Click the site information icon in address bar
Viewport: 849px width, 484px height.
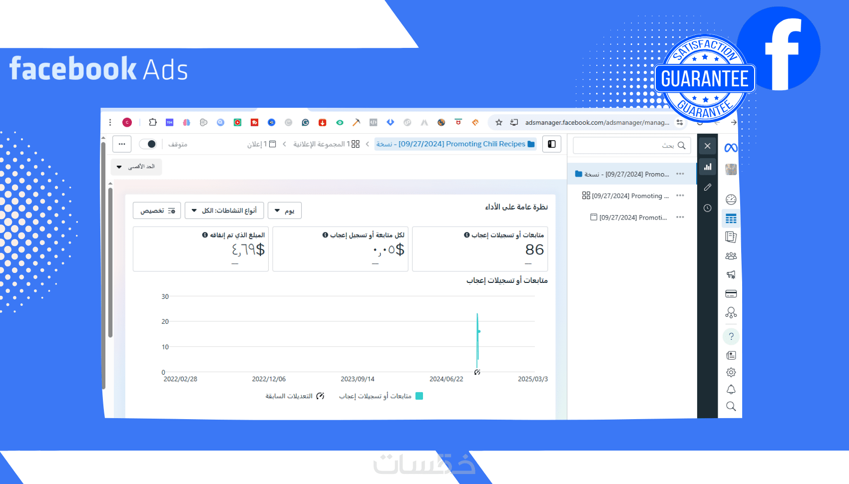pyautogui.click(x=679, y=122)
